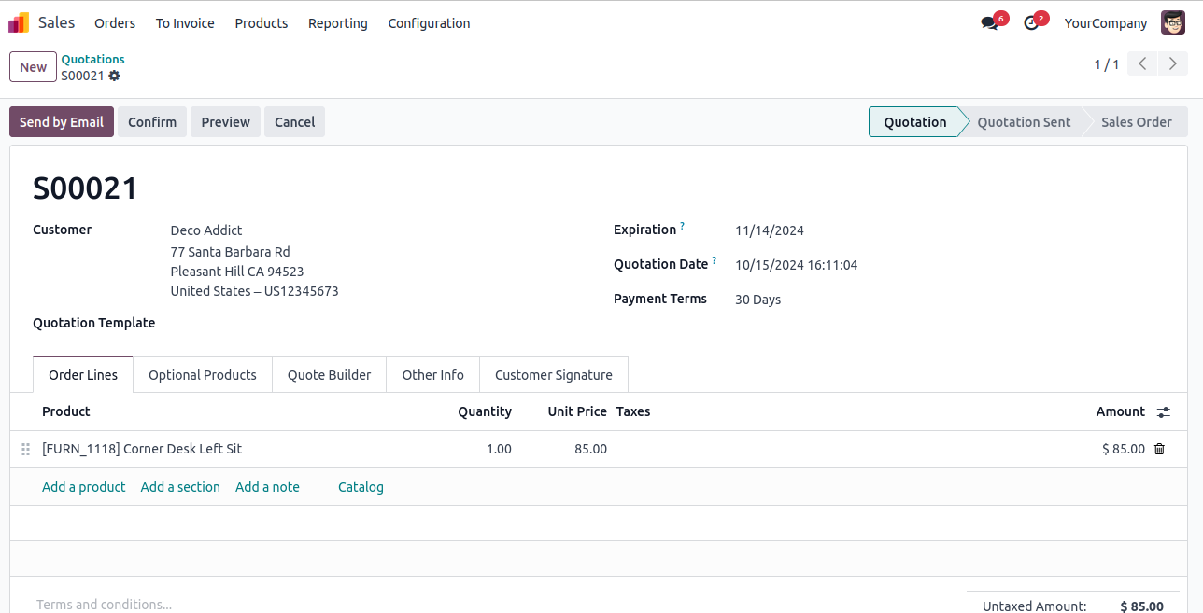Open the activities clock icon
This screenshot has height=613, width=1203.
point(1031,23)
